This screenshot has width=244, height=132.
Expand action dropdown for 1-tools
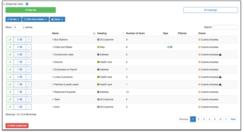click(29, 107)
